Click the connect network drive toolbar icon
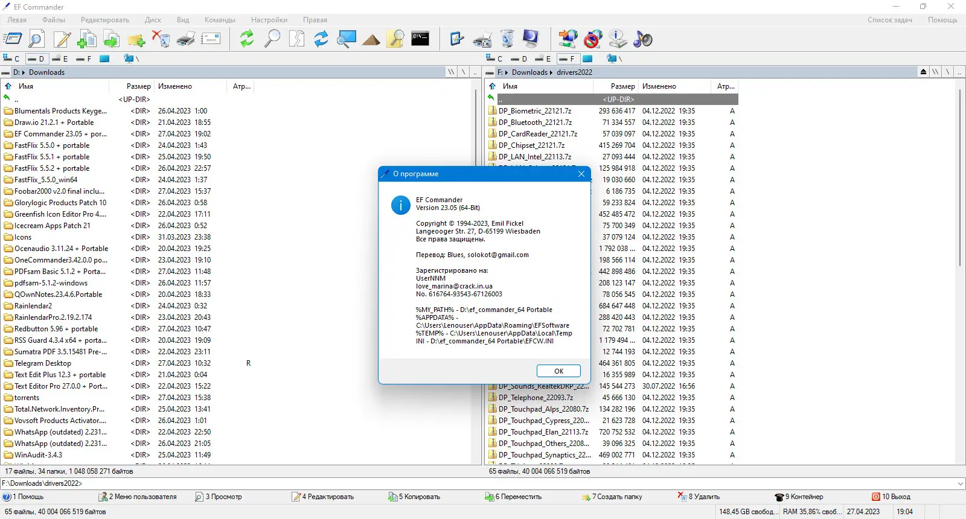Screen dimensions: 966x519 click(x=568, y=39)
